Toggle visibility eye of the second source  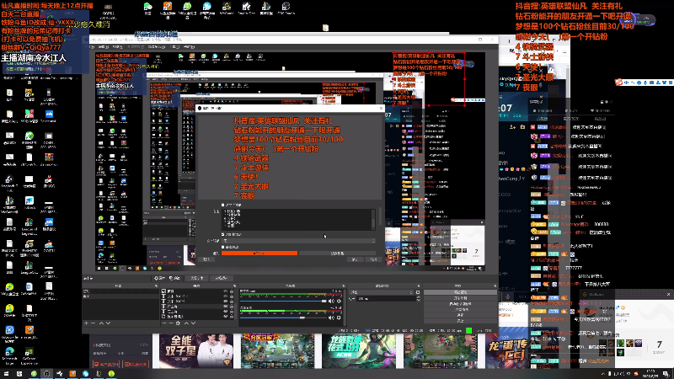pos(225,296)
